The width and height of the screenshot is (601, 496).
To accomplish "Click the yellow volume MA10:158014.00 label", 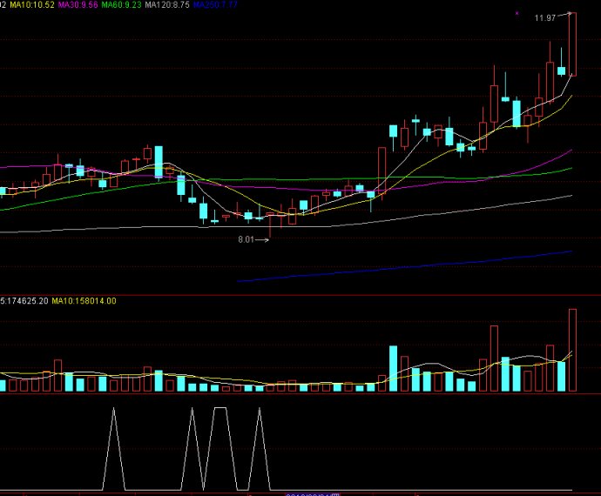I will tap(84, 301).
